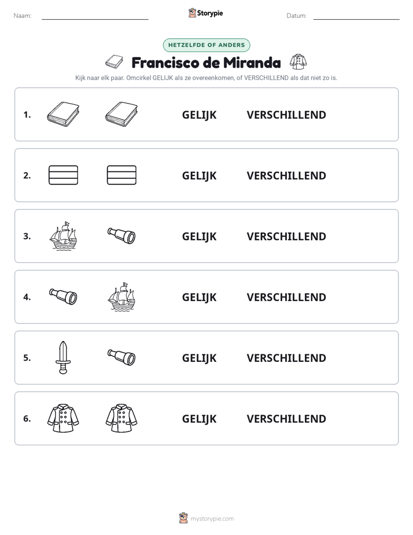
Task: Click the telescope icon in row 4
Action: (64, 296)
